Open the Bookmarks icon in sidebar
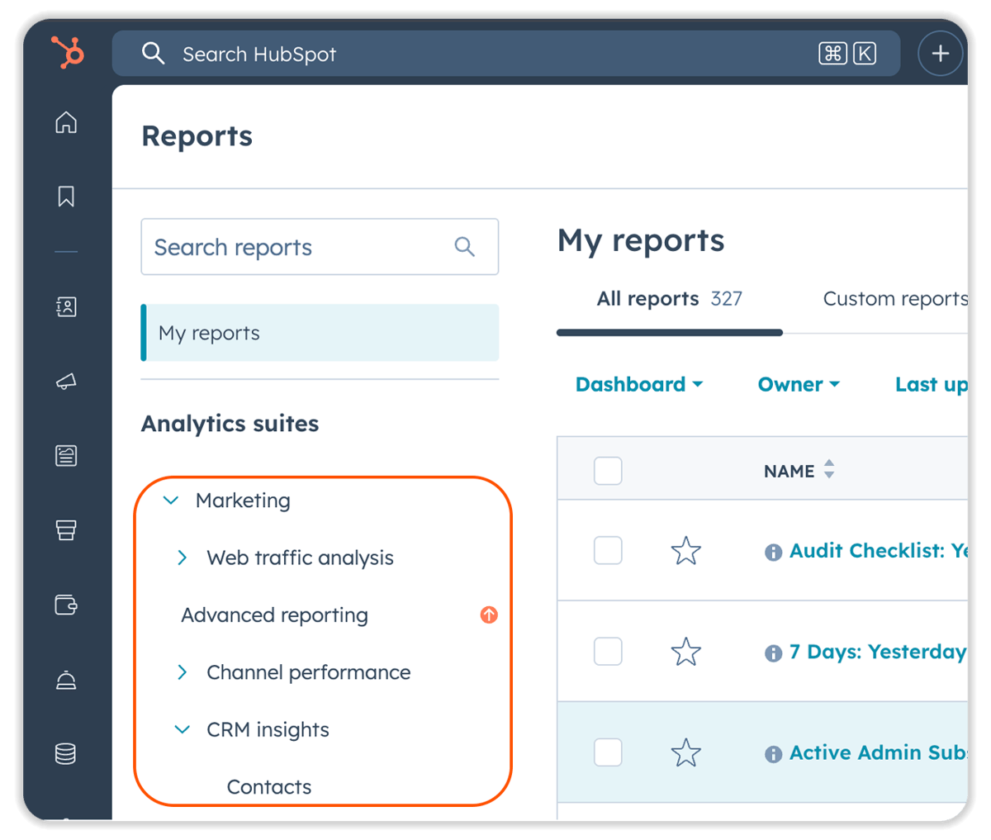Viewport: 991px width, 840px height. point(66,196)
